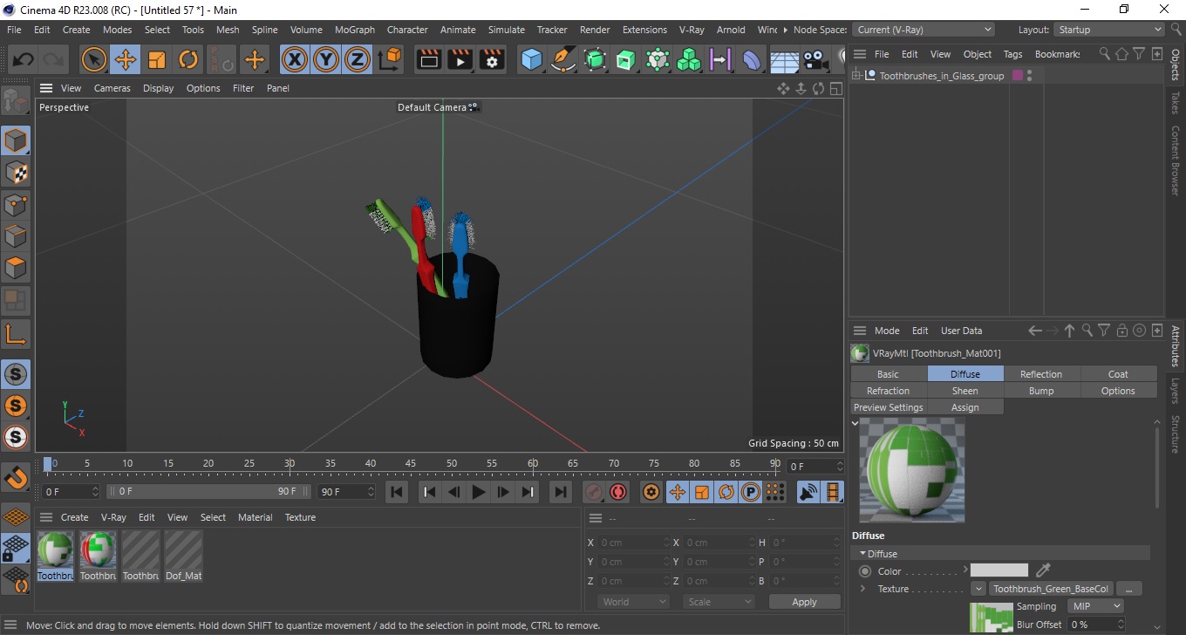Screen dimensions: 1186x635
Task: Switch to Polygons mode
Action: pyautogui.click(x=16, y=269)
